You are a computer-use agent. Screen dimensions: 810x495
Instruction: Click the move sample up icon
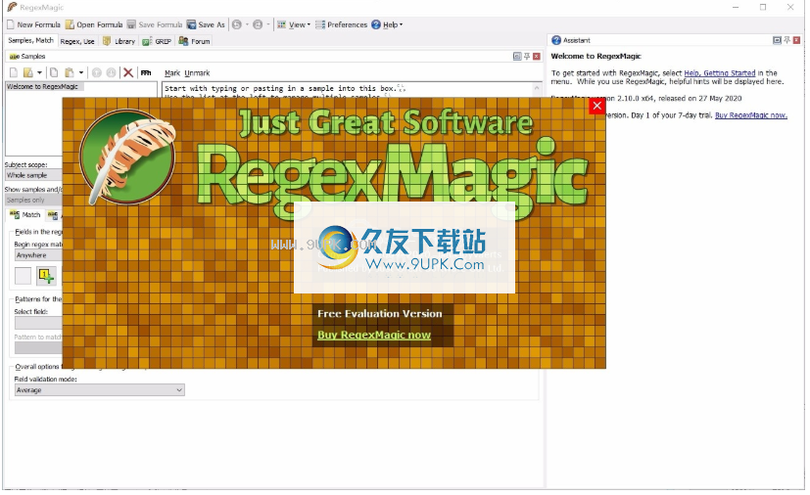point(97,72)
